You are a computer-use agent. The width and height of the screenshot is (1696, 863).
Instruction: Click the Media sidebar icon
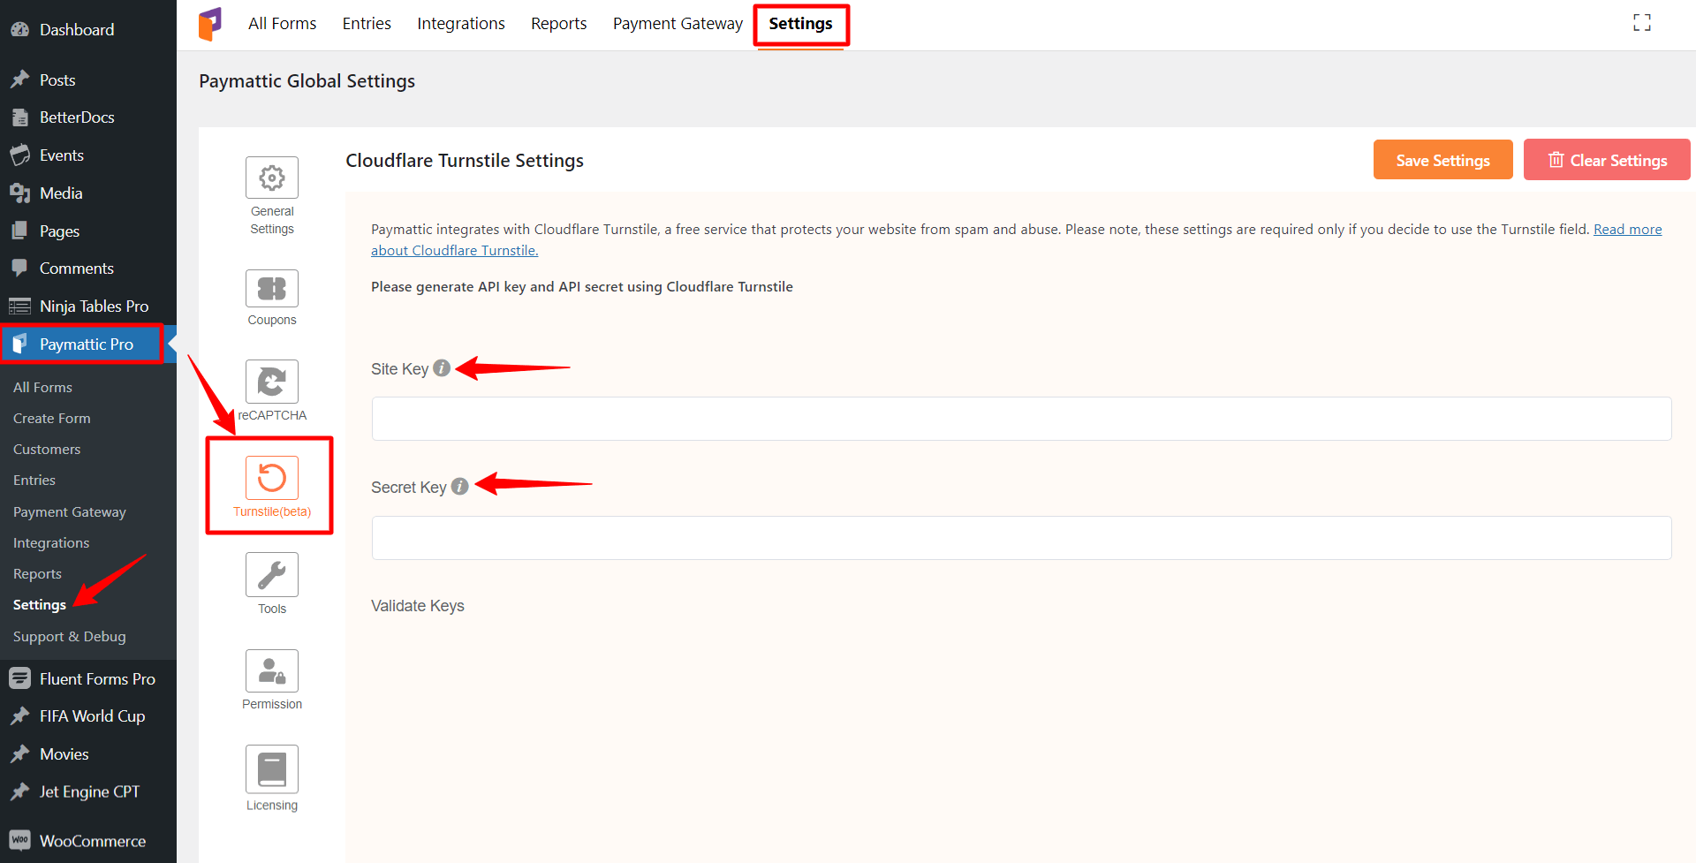point(20,193)
